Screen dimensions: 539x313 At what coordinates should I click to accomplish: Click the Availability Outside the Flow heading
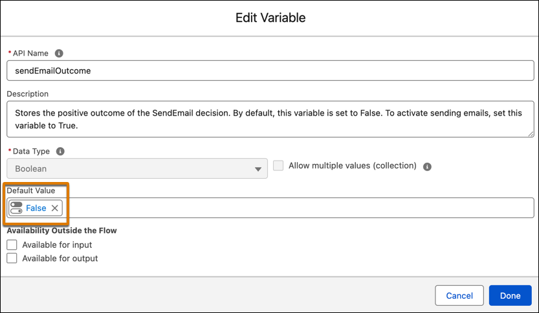[62, 230]
